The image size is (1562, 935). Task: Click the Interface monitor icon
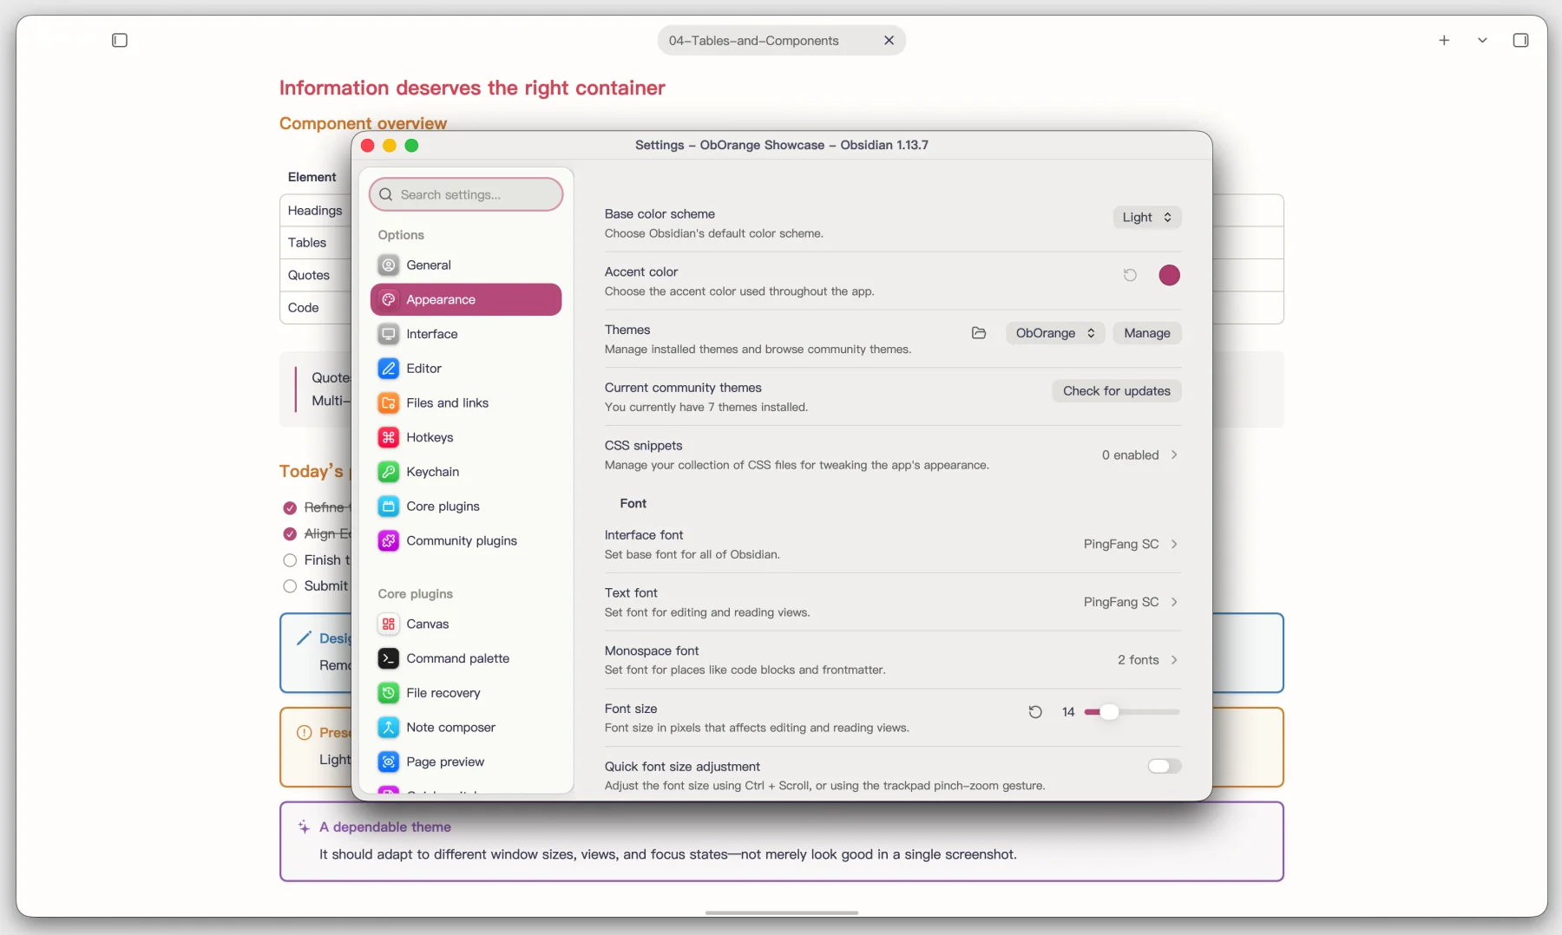[x=389, y=334]
